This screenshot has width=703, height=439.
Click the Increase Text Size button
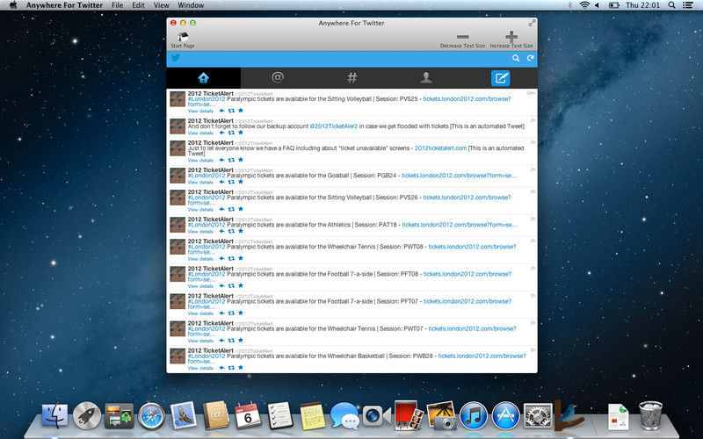(511, 40)
